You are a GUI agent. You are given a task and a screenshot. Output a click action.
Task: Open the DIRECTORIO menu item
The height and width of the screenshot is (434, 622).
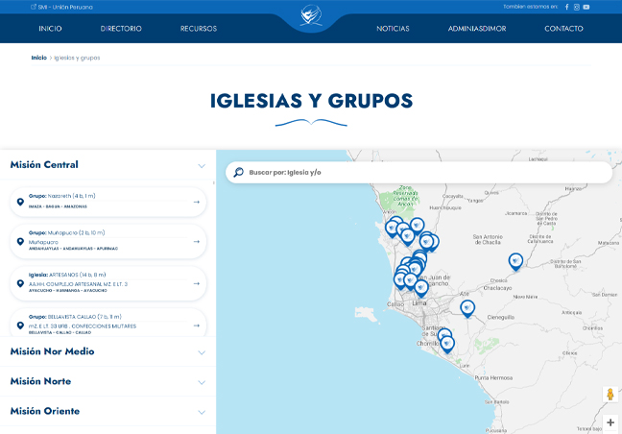tap(121, 29)
